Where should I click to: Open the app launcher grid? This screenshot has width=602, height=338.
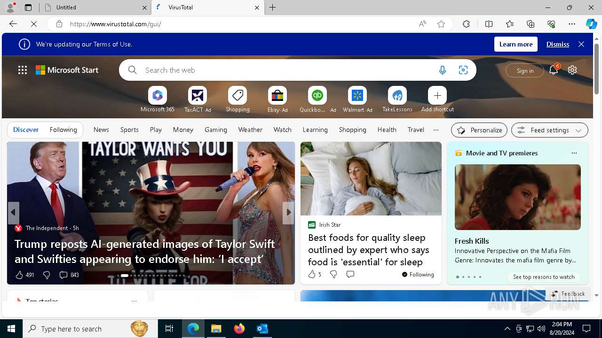point(23,70)
